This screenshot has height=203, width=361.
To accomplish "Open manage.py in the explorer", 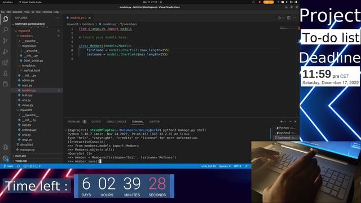I will coord(27,149).
